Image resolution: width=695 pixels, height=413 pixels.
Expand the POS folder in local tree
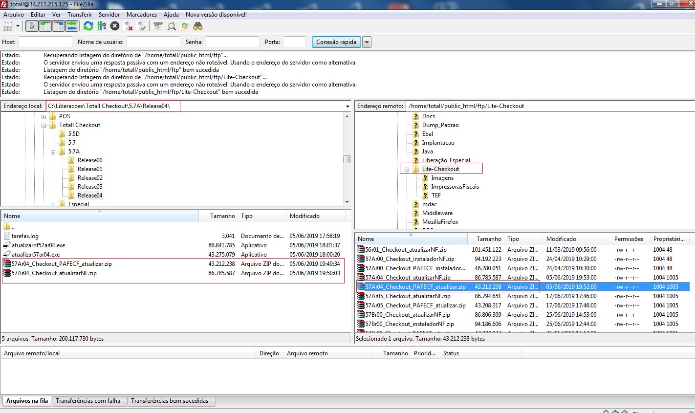44,117
